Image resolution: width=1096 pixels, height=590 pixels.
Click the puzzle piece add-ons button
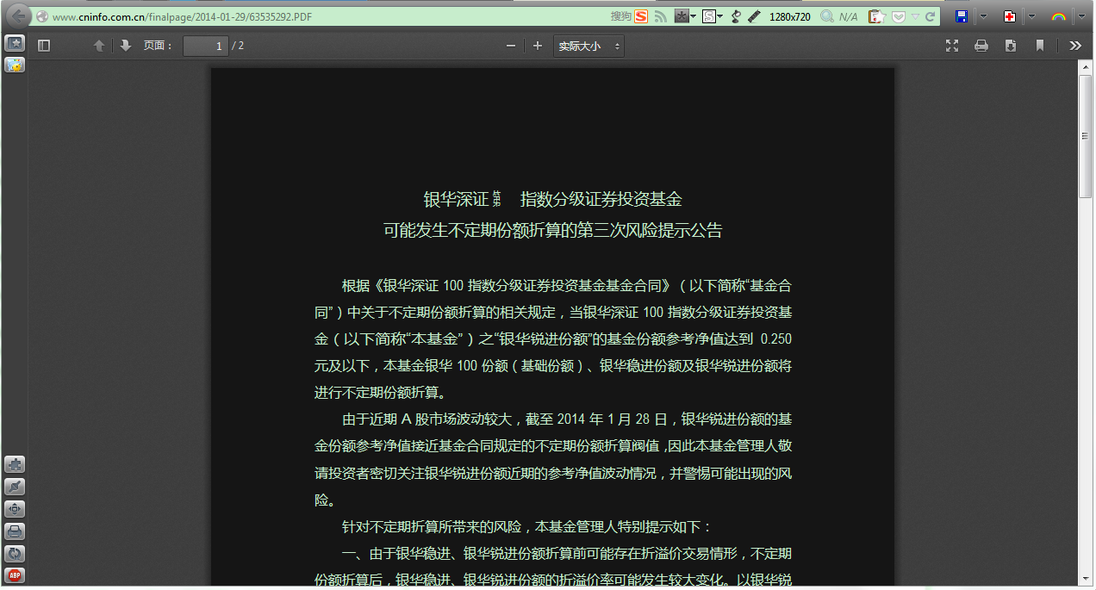(15, 465)
